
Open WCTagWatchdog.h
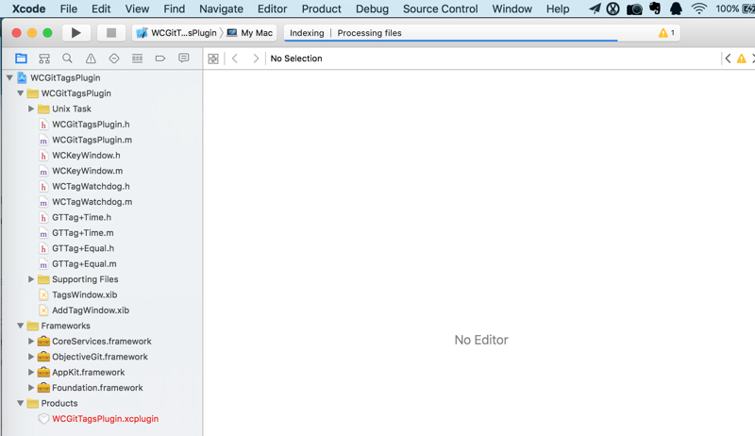coord(91,186)
